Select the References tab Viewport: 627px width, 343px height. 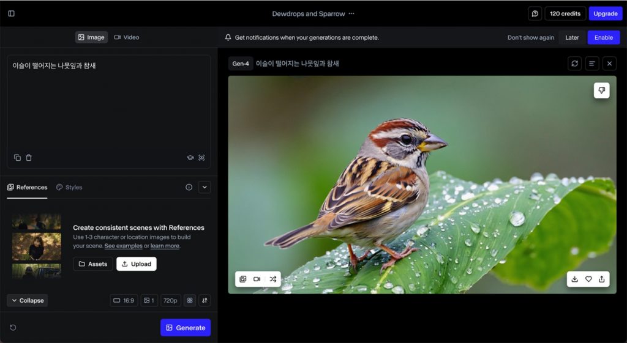pos(27,187)
